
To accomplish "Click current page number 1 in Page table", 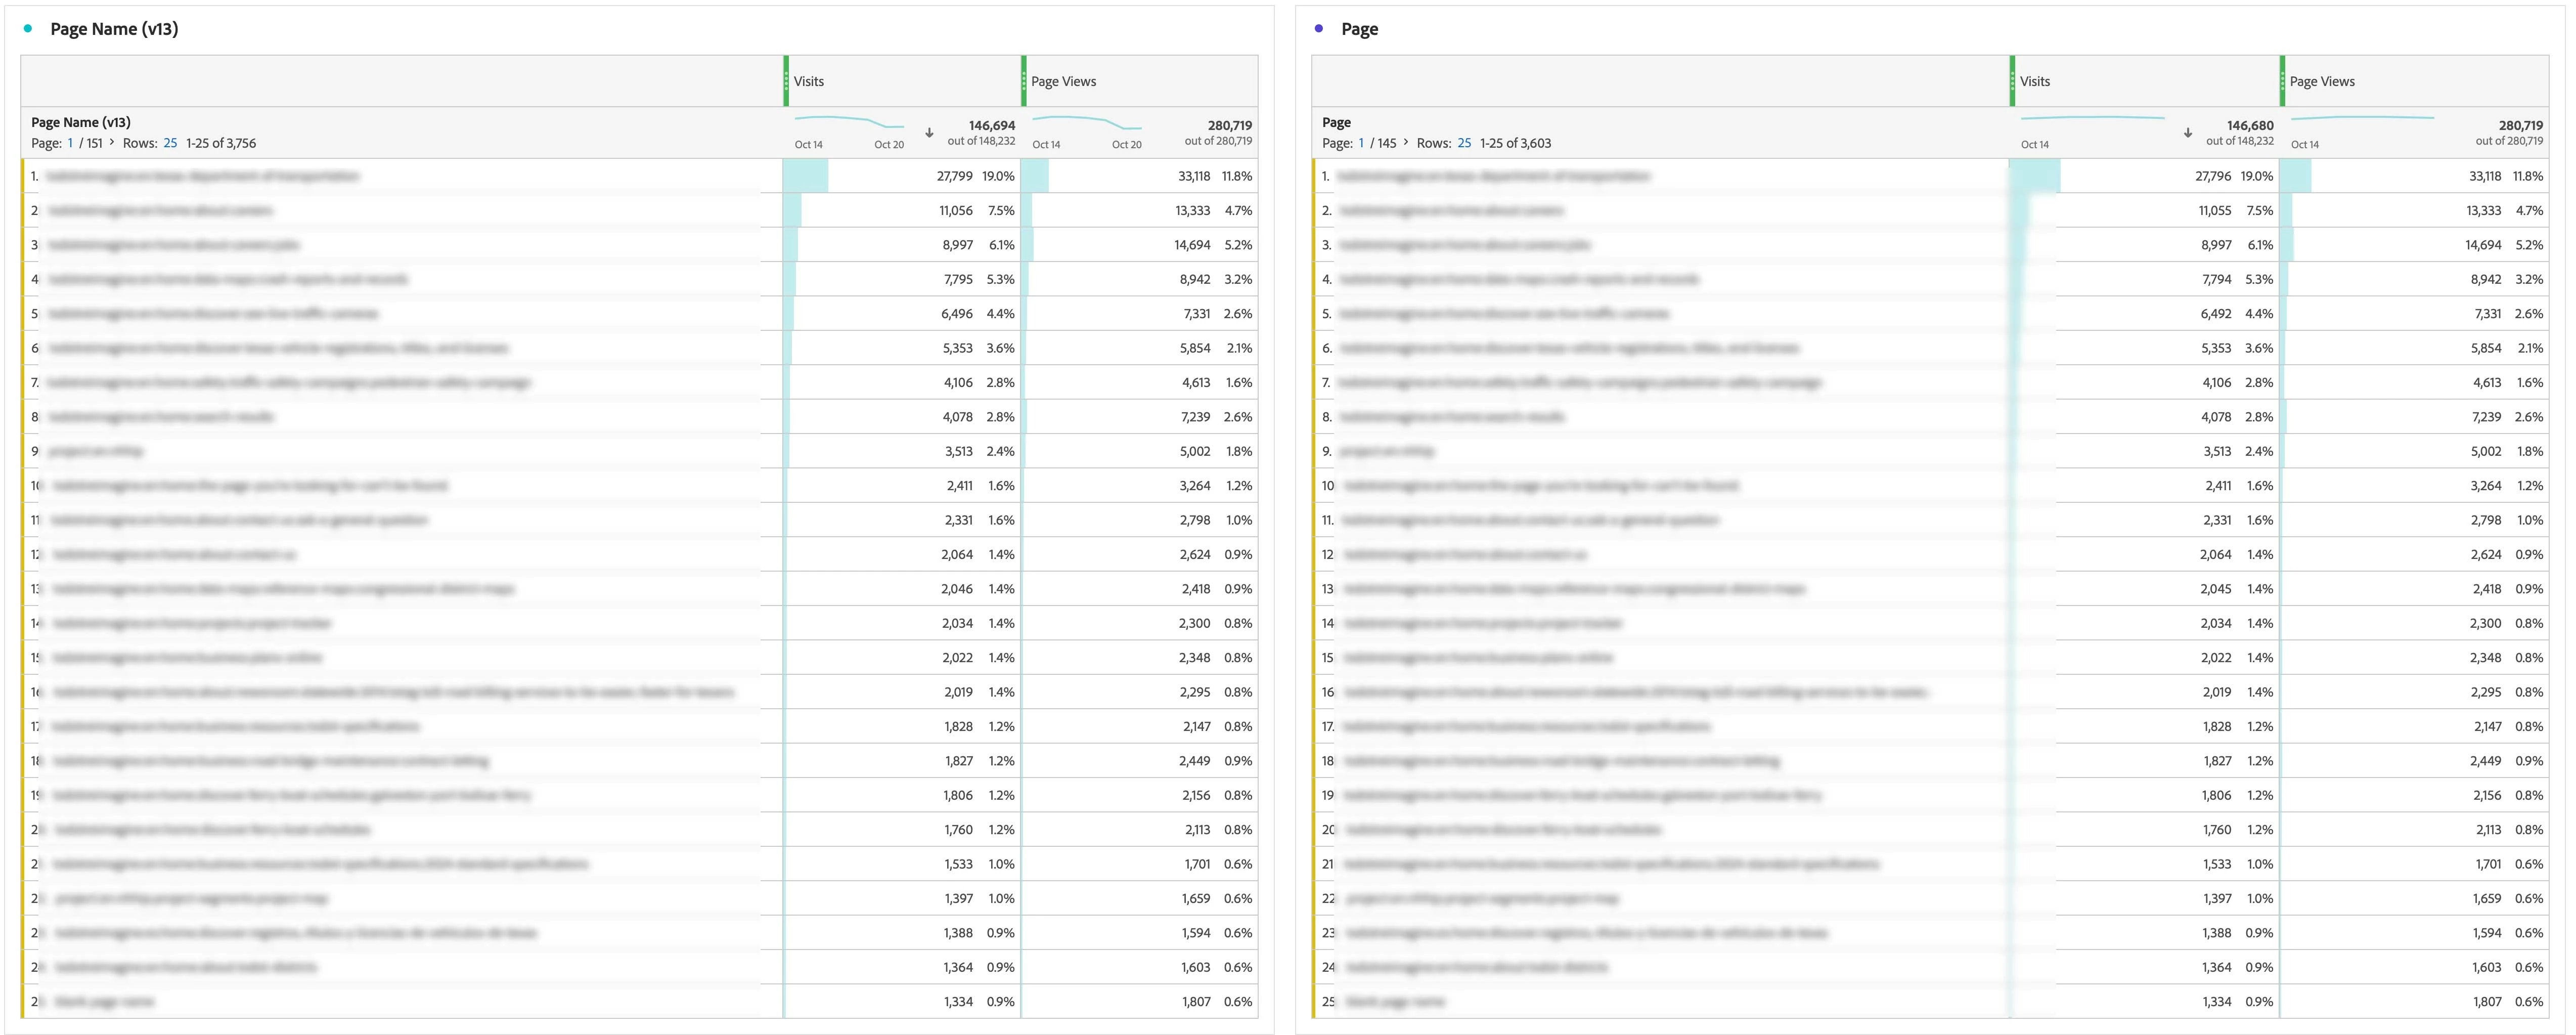I will (x=1361, y=143).
